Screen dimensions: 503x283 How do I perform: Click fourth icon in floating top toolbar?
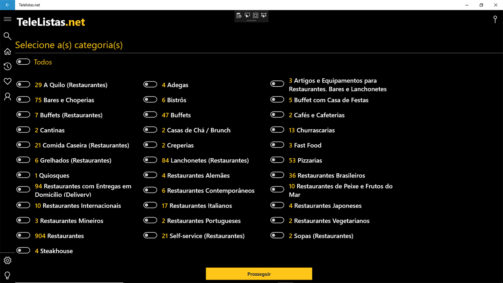264,15
